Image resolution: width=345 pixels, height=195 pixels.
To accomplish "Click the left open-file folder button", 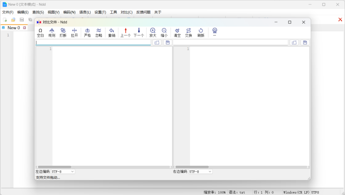I will point(157,42).
